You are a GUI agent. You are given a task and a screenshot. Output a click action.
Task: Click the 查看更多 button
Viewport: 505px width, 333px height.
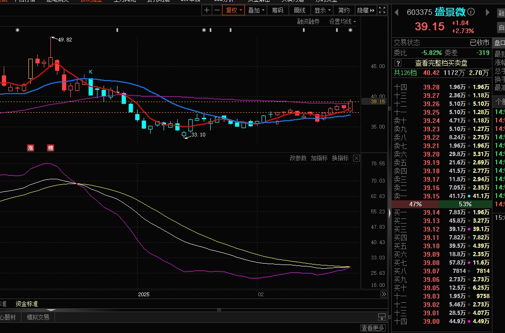click(373, 328)
